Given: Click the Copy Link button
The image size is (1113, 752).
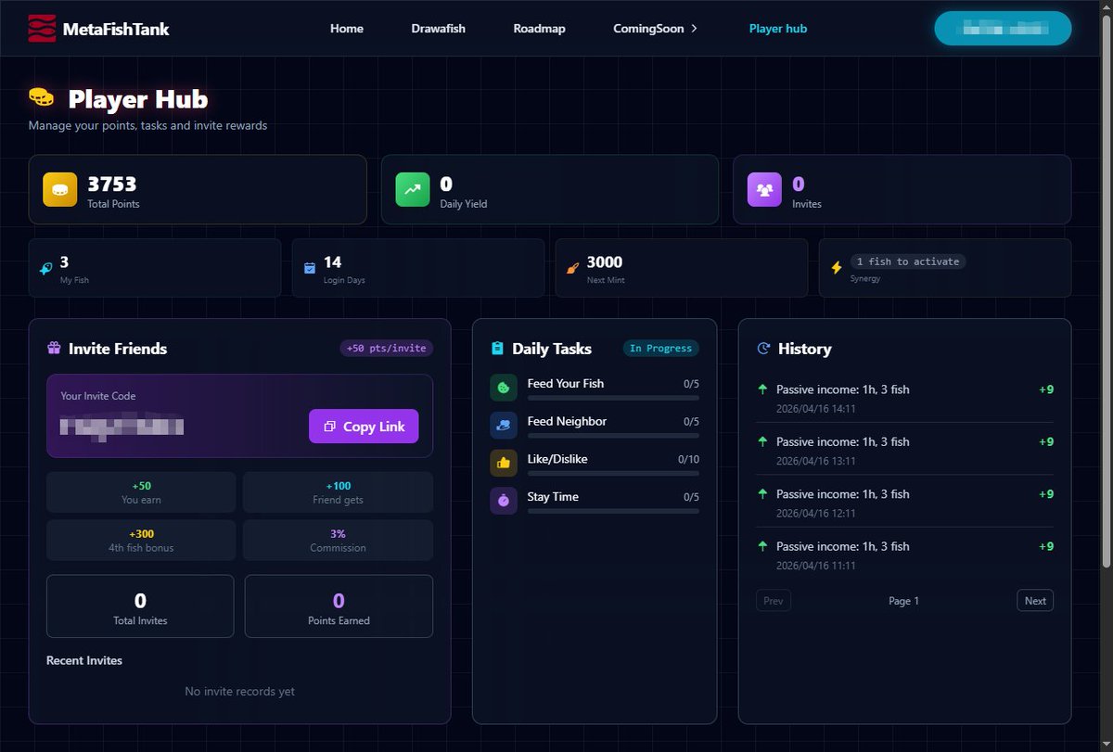Looking at the screenshot, I should [x=364, y=427].
